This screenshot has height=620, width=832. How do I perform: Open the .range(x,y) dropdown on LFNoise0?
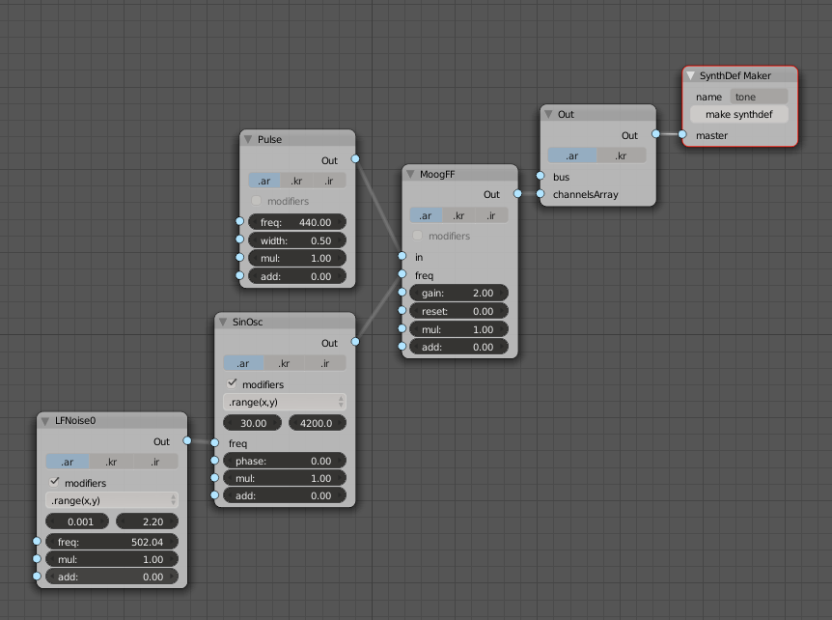112,500
